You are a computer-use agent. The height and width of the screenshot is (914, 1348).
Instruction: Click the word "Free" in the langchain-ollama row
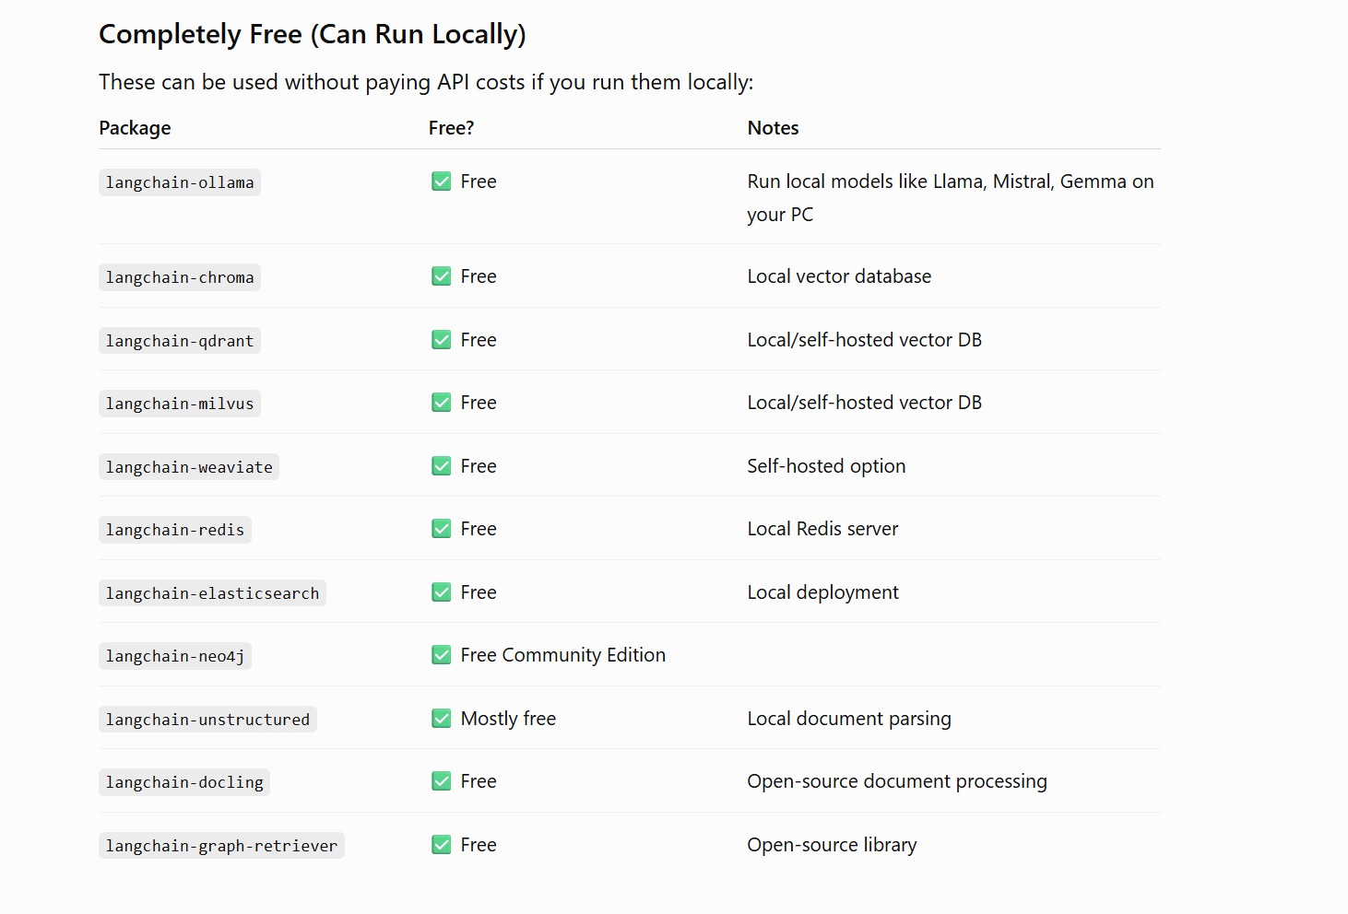click(x=479, y=182)
